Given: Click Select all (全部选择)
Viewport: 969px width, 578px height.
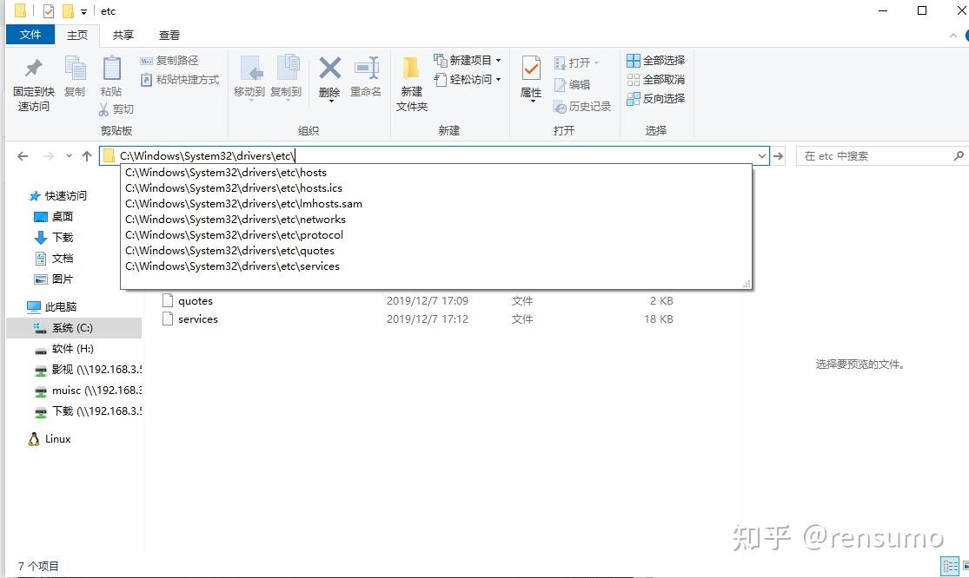Looking at the screenshot, I should [x=655, y=61].
